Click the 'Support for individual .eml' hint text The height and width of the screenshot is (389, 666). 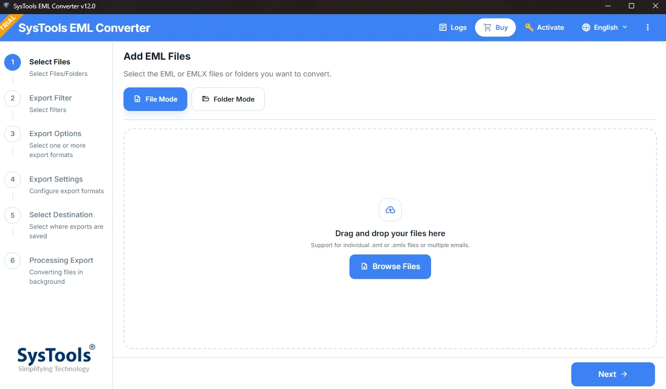point(390,245)
